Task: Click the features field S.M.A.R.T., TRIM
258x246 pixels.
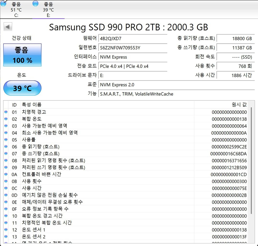Action: click(176, 94)
